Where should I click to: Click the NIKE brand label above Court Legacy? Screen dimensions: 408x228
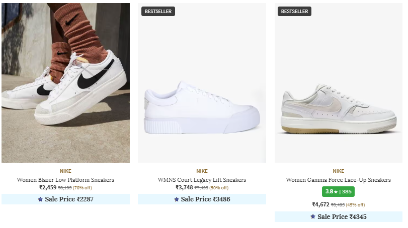point(202,171)
